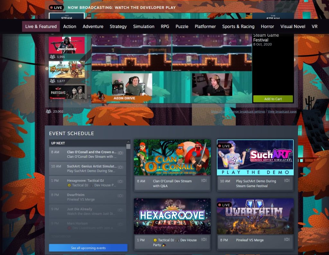Click 'Just Die Already' row title
The image size is (329, 255).
click(80, 209)
